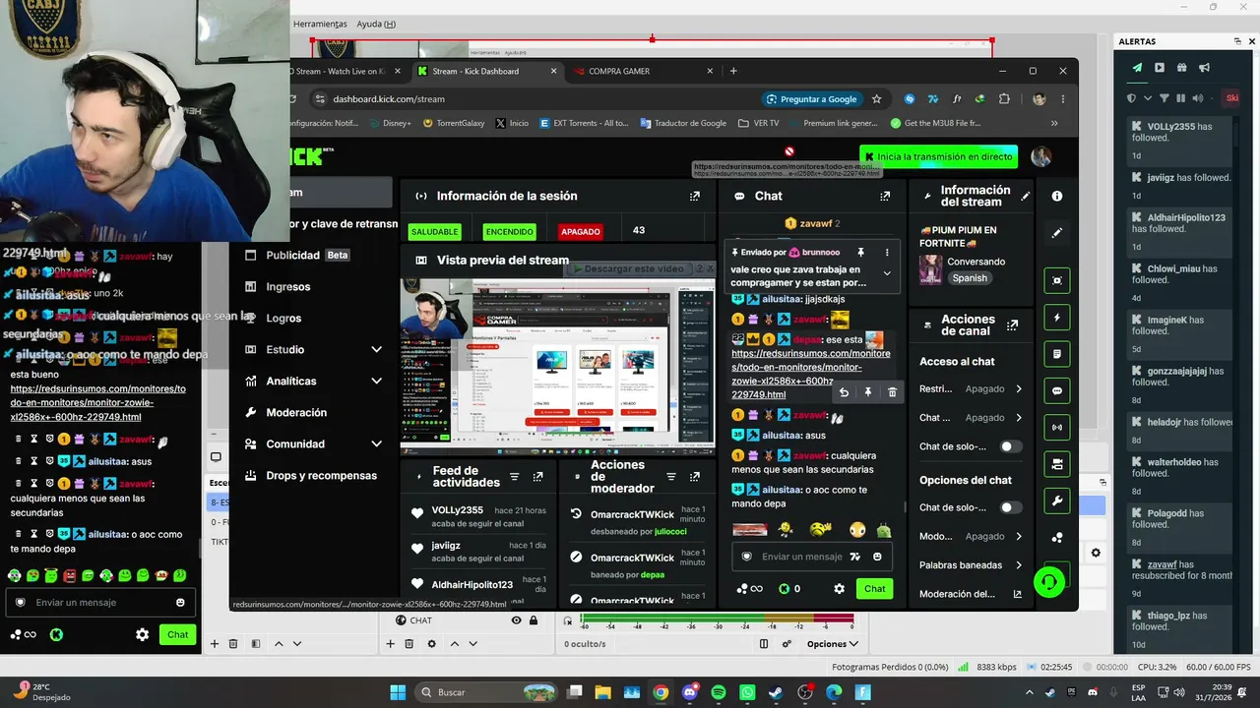The height and width of the screenshot is (708, 1260).
Task: Pop out Acciones de canal panel
Action: coord(1012,324)
